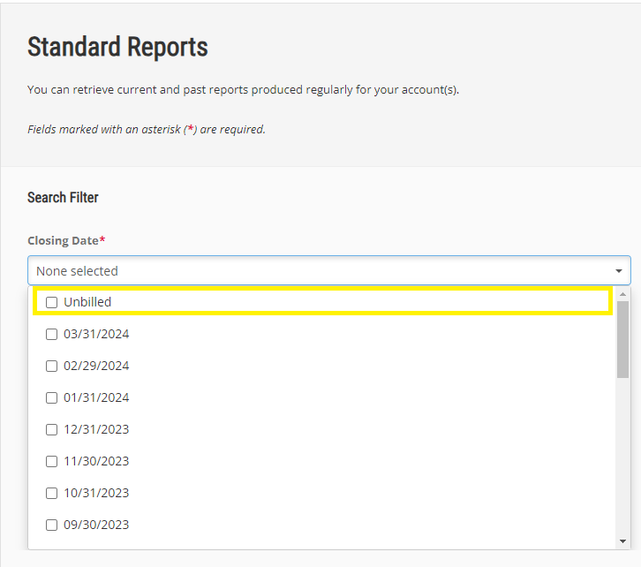Screen dimensions: 641x567
Task: Click the 'Search Filter' heading
Action: pos(63,198)
